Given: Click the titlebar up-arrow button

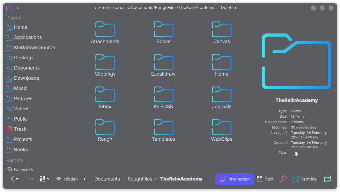Looking at the screenshot, I should click(x=18, y=8).
